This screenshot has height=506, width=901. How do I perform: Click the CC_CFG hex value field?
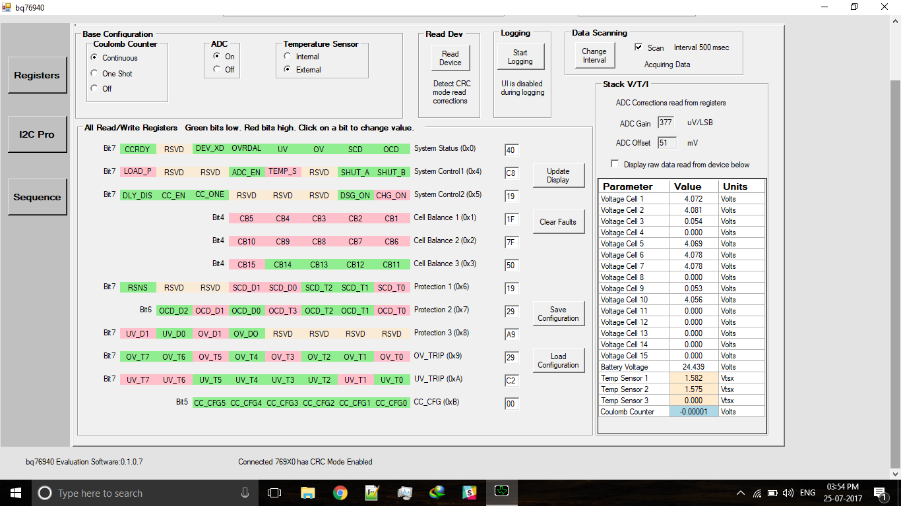511,404
